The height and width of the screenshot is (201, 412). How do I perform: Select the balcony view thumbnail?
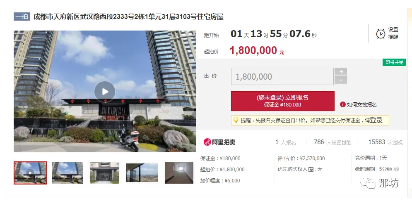point(142,173)
